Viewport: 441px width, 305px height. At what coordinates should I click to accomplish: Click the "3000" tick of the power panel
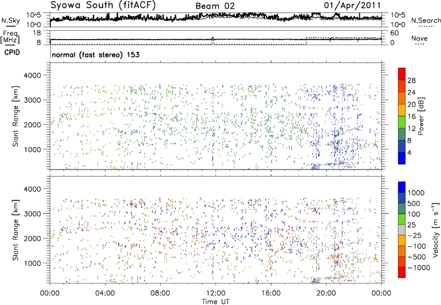[x=33, y=100]
